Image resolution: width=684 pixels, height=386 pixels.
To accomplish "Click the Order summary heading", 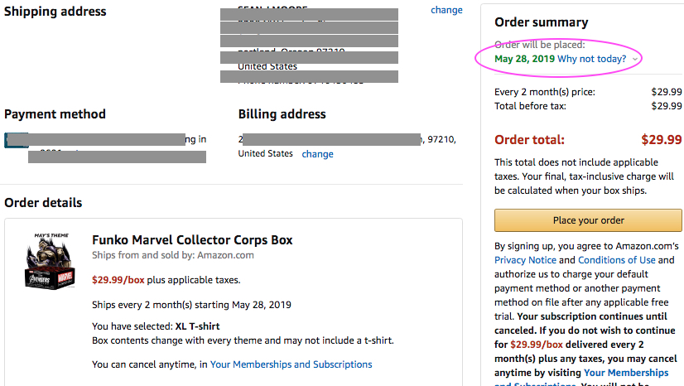I will [x=541, y=22].
